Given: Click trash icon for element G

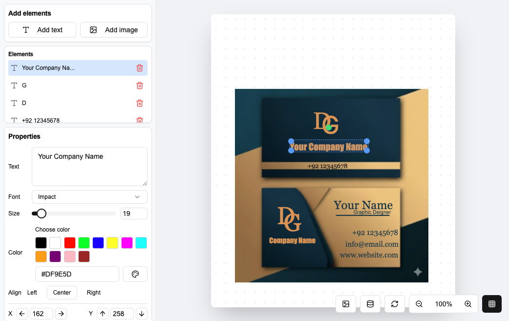Looking at the screenshot, I should pyautogui.click(x=140, y=86).
